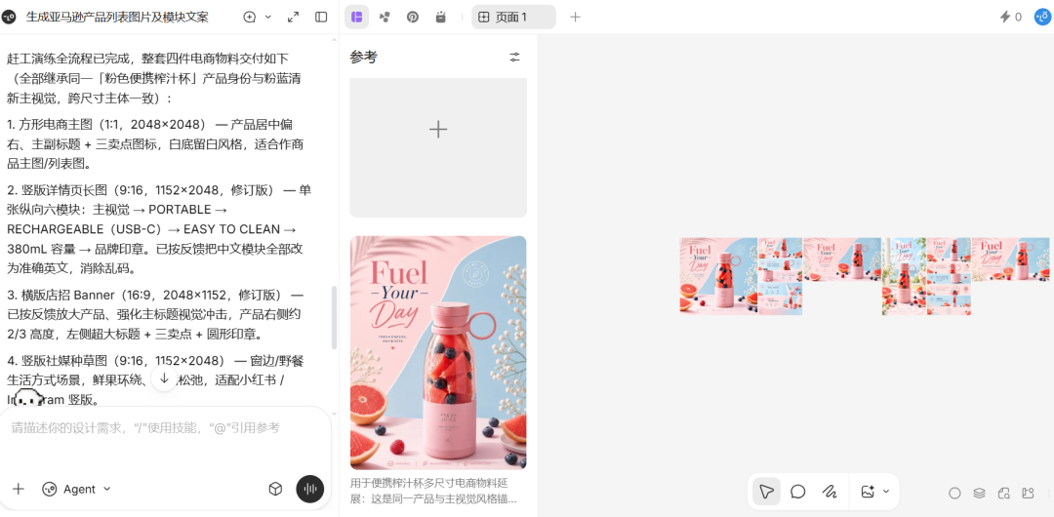This screenshot has height=517, width=1054.
Task: Add attachment with plus button below input
Action: click(19, 489)
